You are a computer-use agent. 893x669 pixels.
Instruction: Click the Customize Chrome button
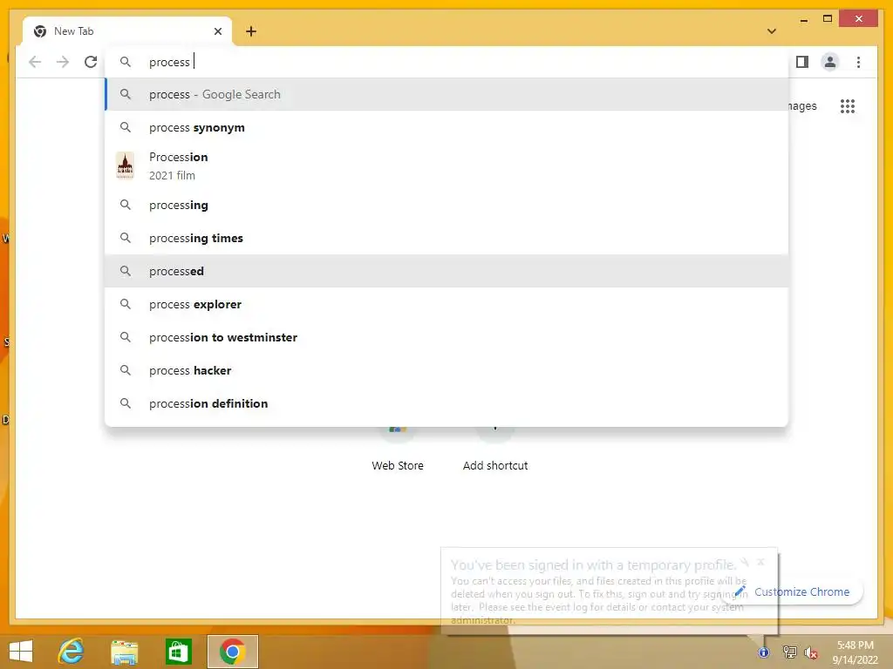[x=794, y=592]
